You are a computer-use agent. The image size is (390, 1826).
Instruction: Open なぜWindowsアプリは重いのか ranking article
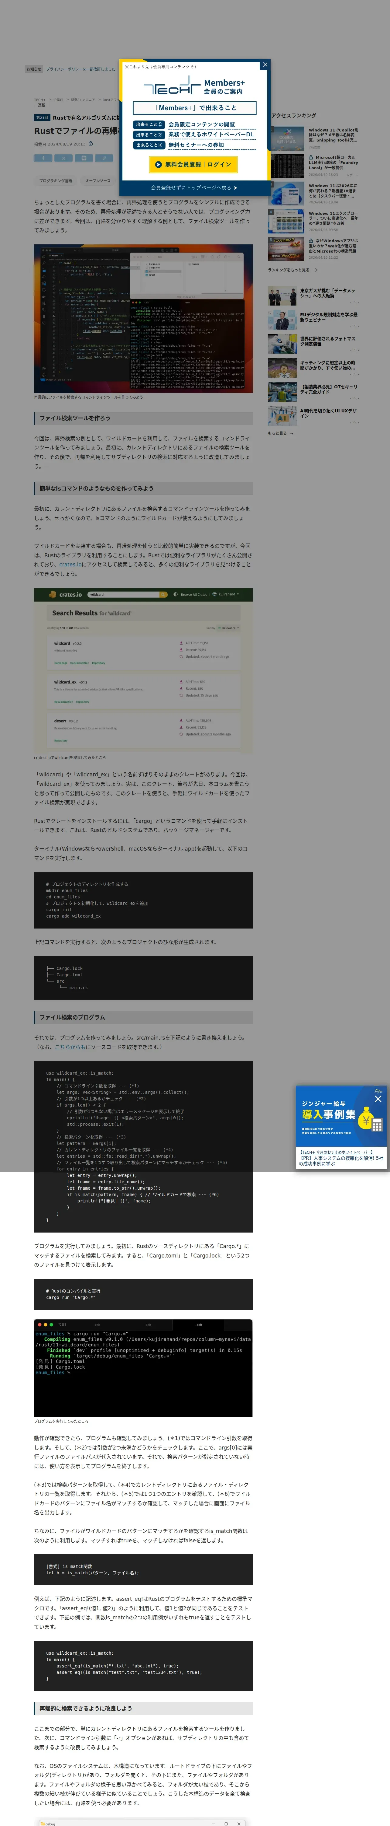(334, 246)
